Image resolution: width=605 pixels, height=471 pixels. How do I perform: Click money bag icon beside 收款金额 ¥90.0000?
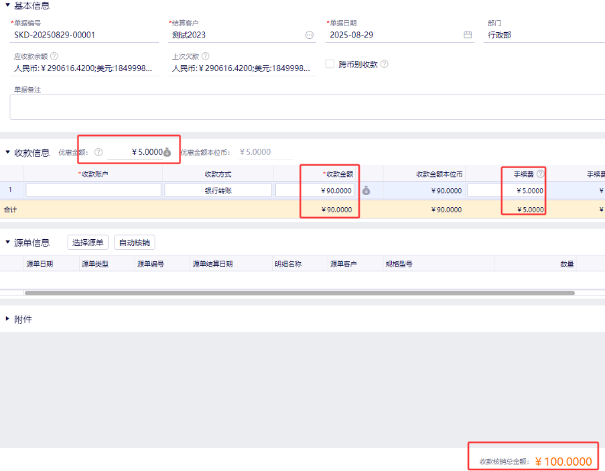coord(366,190)
